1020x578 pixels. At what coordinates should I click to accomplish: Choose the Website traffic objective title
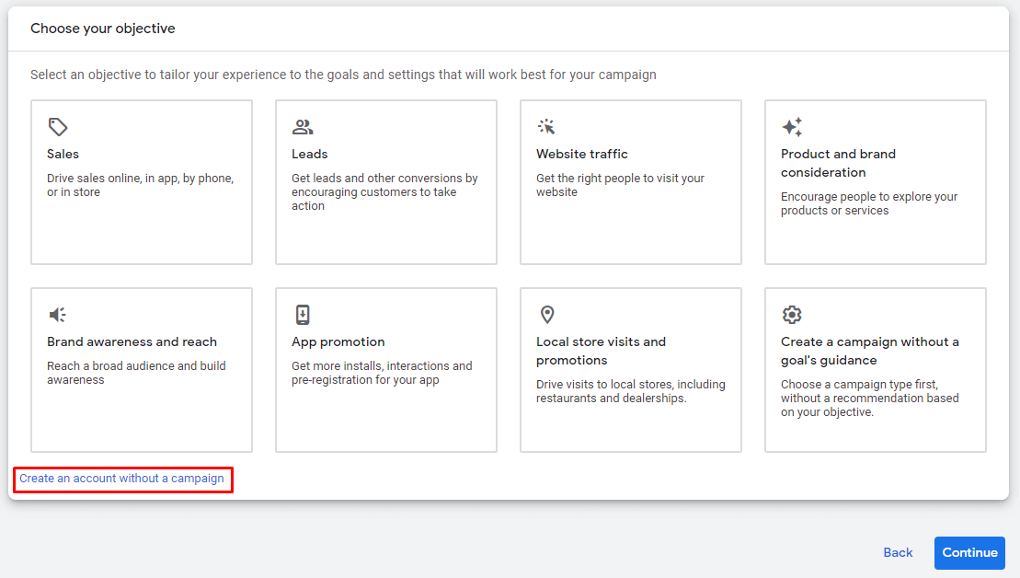pos(582,155)
